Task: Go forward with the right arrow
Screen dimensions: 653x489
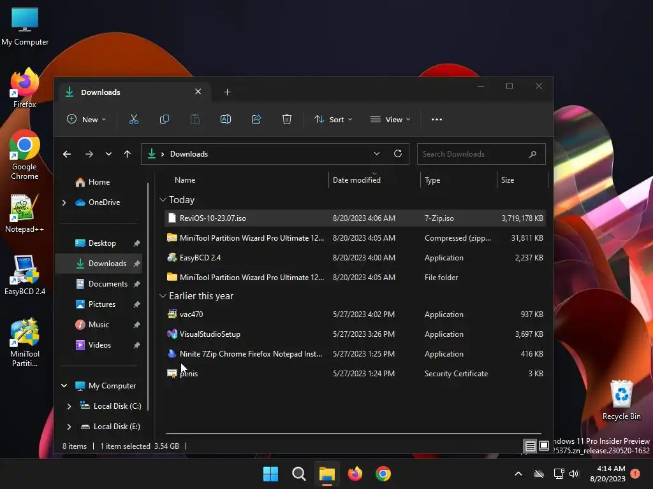Action: click(89, 154)
